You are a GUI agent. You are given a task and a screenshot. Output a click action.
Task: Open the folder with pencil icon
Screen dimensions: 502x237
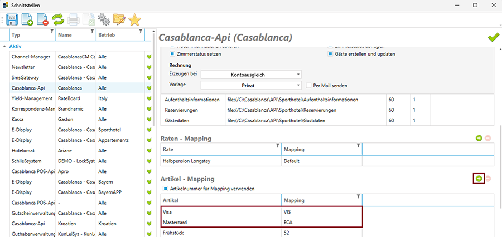[118, 21]
